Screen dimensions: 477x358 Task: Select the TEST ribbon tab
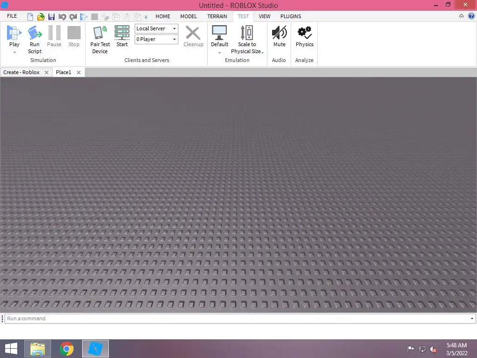pos(243,16)
